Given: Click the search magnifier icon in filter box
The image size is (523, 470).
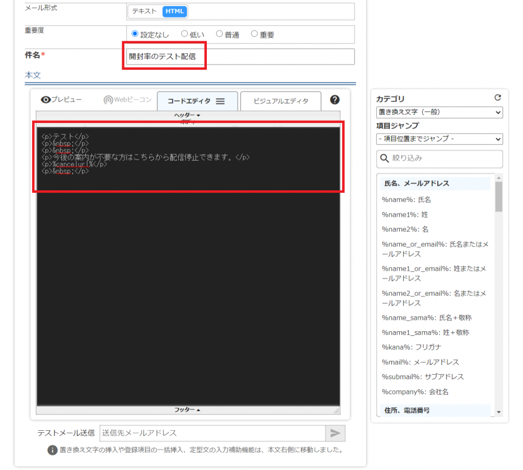Looking at the screenshot, I should 385,158.
